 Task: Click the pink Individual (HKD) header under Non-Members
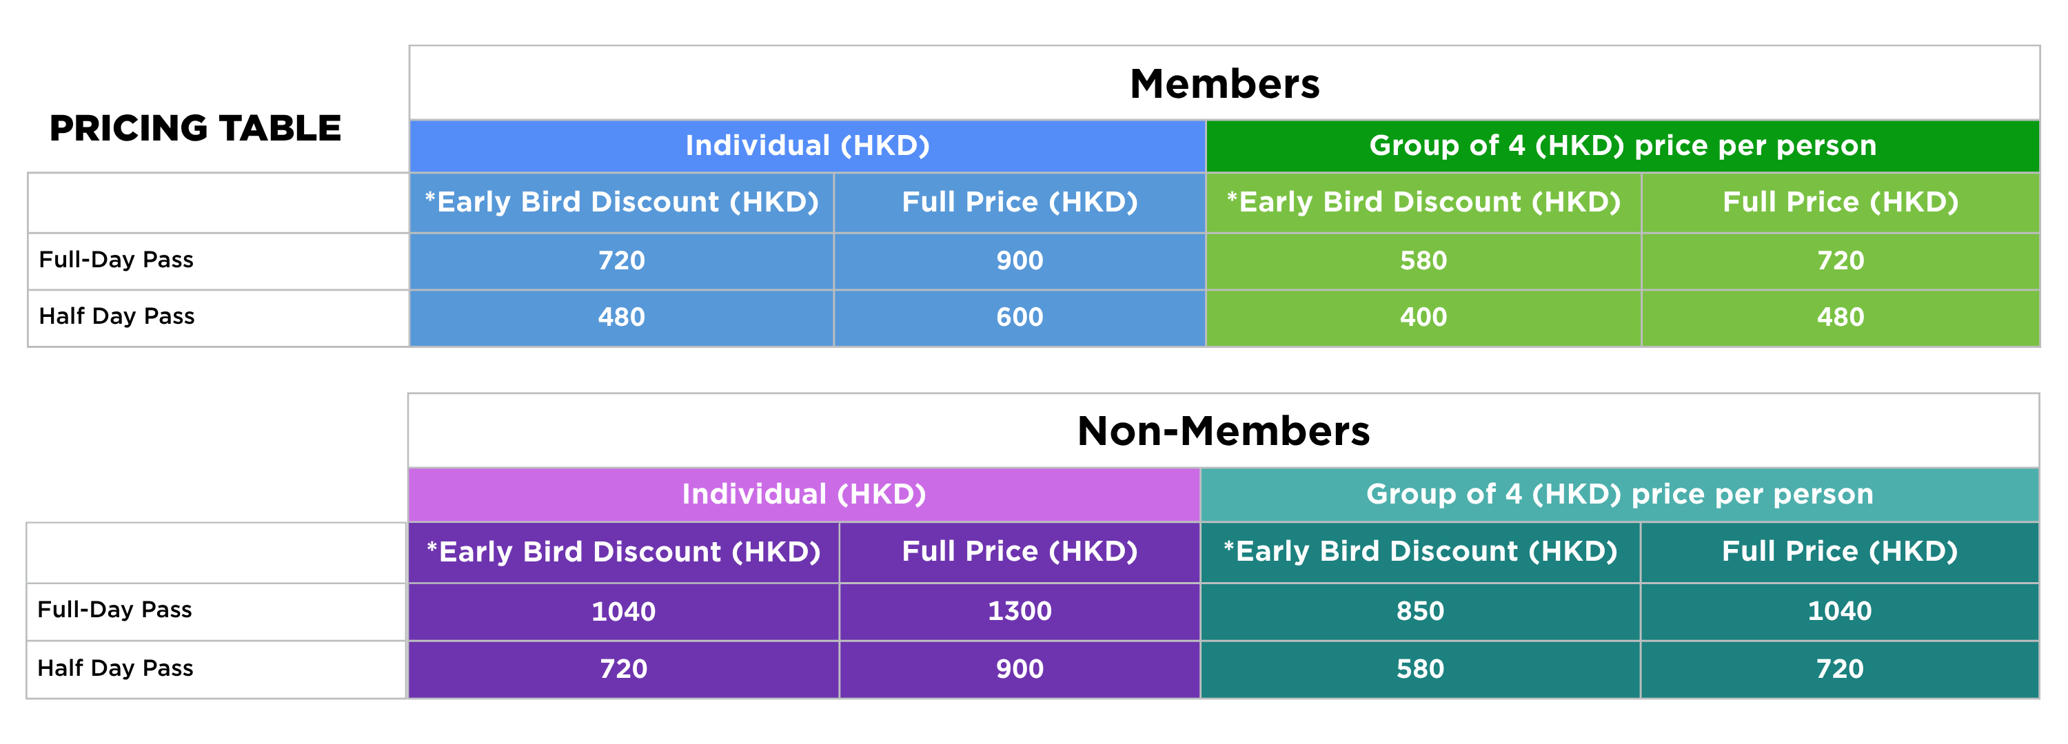coord(804,495)
